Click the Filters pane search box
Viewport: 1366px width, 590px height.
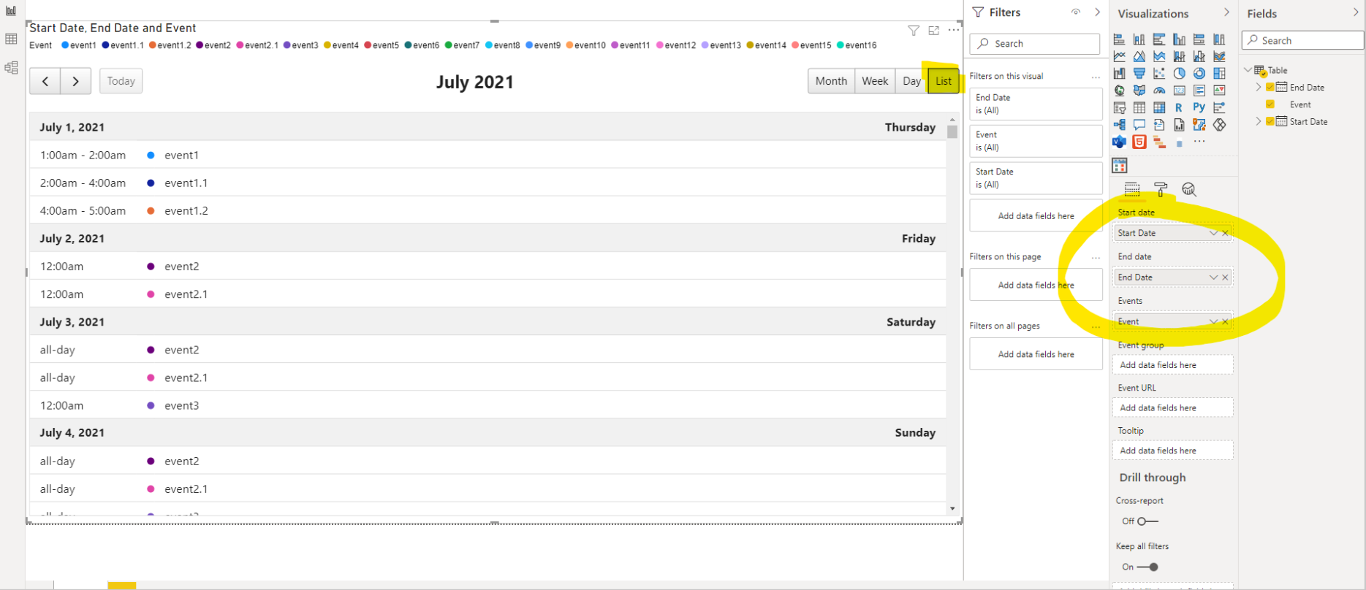click(x=1035, y=44)
